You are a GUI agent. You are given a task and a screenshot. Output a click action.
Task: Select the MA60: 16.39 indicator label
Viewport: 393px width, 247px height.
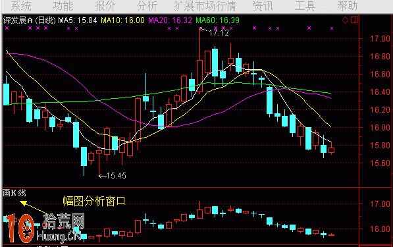(217, 20)
